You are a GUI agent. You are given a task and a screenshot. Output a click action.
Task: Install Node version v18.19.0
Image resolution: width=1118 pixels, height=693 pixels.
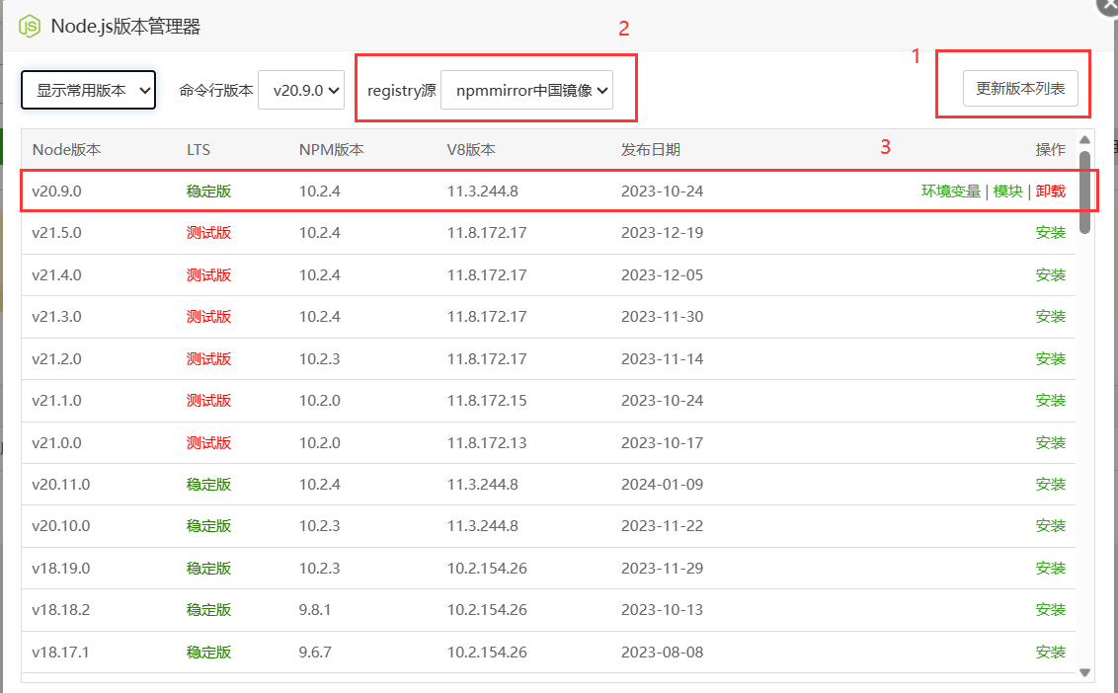(x=1051, y=568)
